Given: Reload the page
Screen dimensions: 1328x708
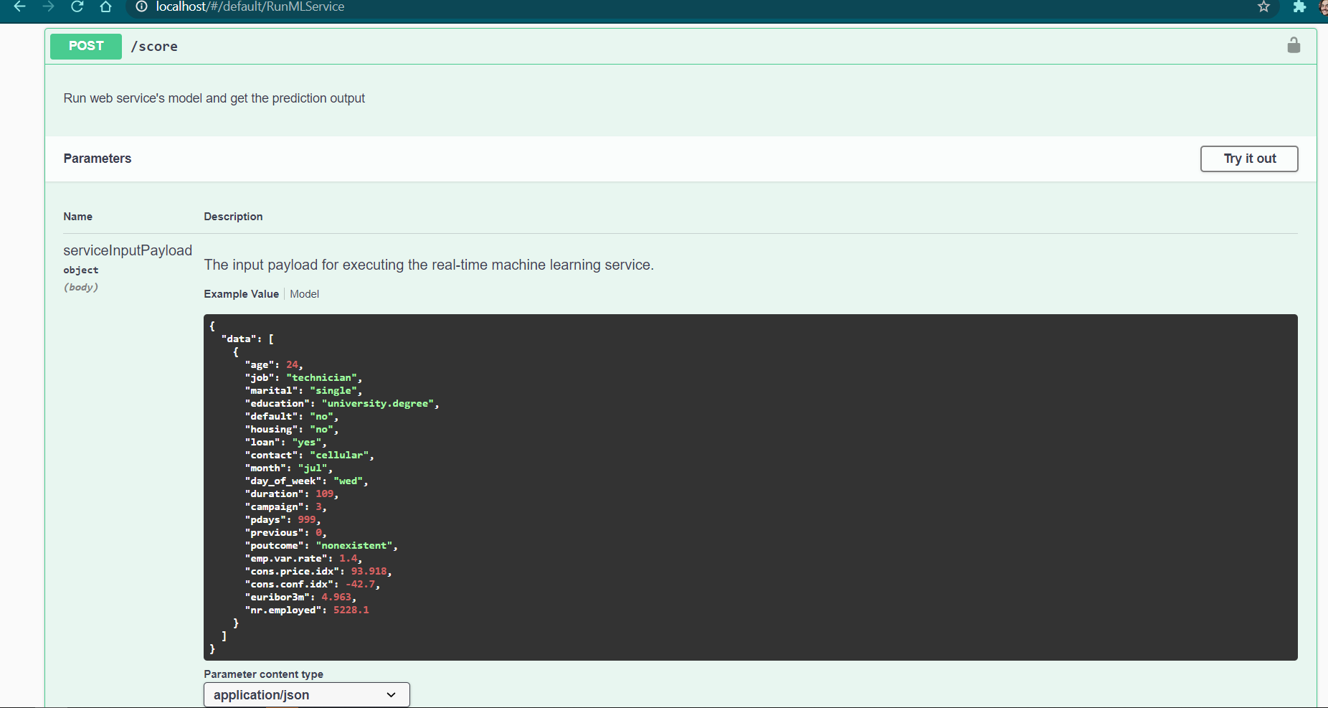Looking at the screenshot, I should pos(77,6).
